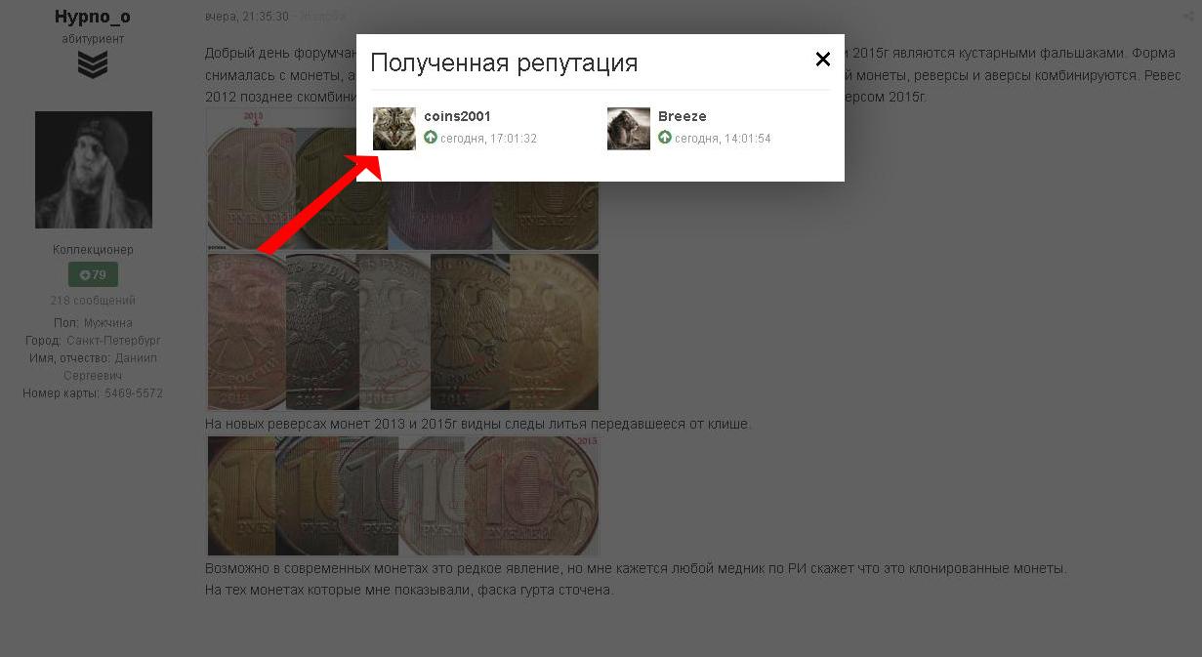Click Breeze avatar thumbnail

coord(629,129)
